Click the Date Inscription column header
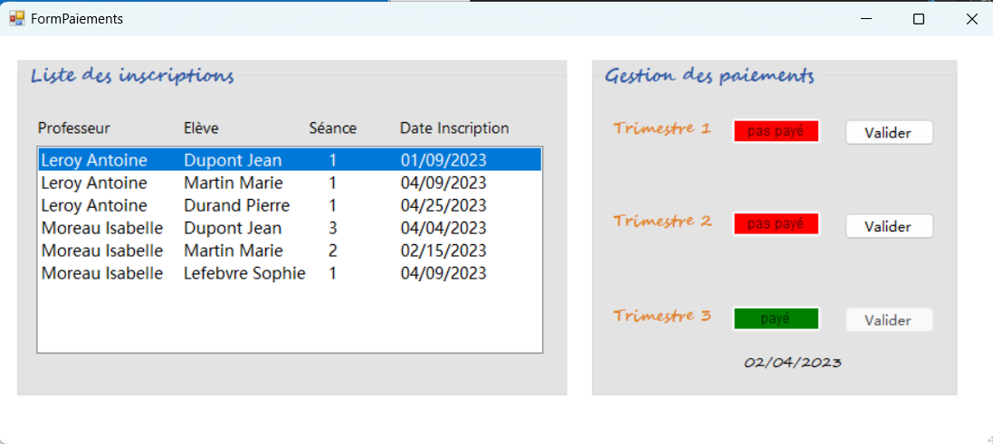The height and width of the screenshot is (444, 993). point(454,128)
